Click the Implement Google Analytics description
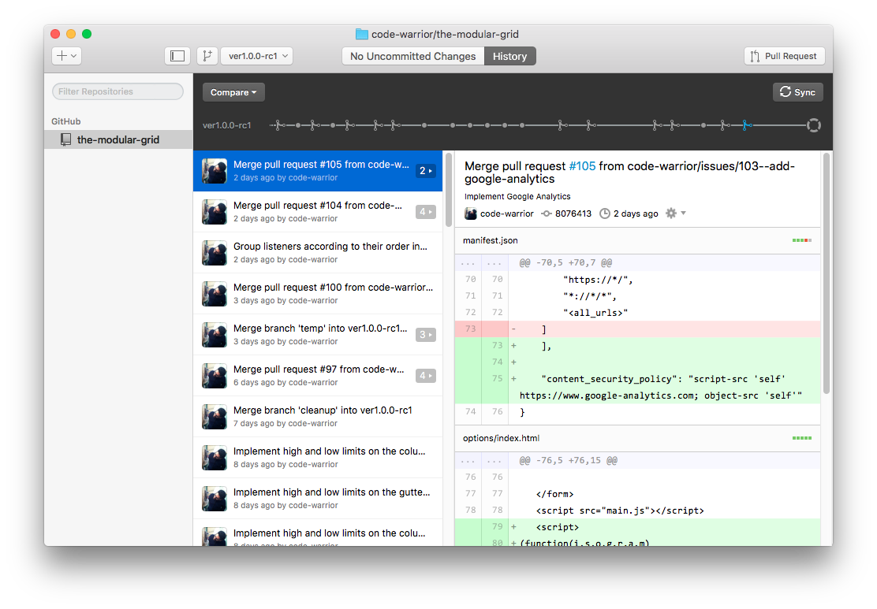The image size is (877, 609). point(517,197)
